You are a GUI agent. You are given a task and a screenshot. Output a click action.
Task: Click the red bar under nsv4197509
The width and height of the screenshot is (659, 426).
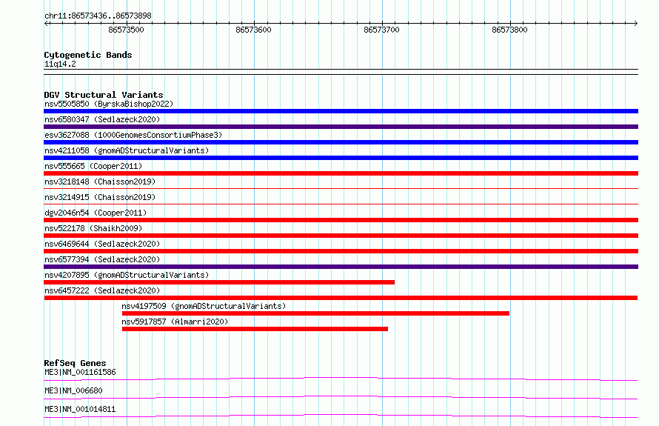point(315,313)
